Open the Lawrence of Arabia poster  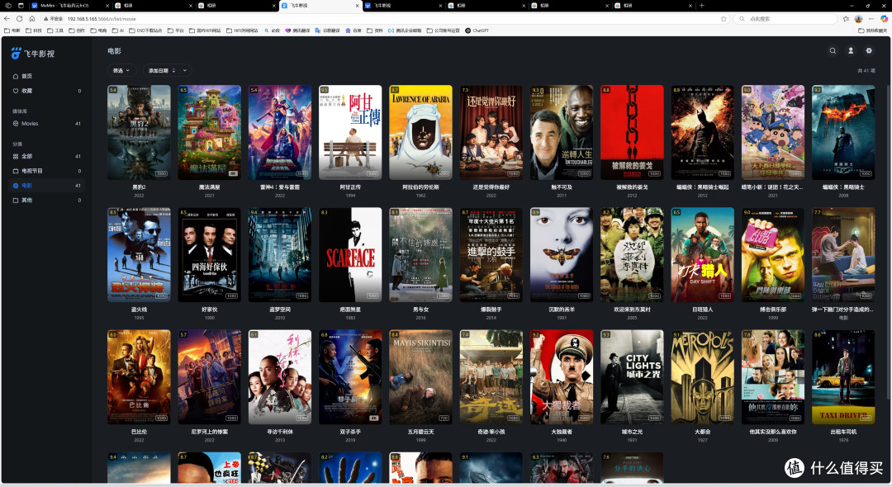[x=421, y=132]
